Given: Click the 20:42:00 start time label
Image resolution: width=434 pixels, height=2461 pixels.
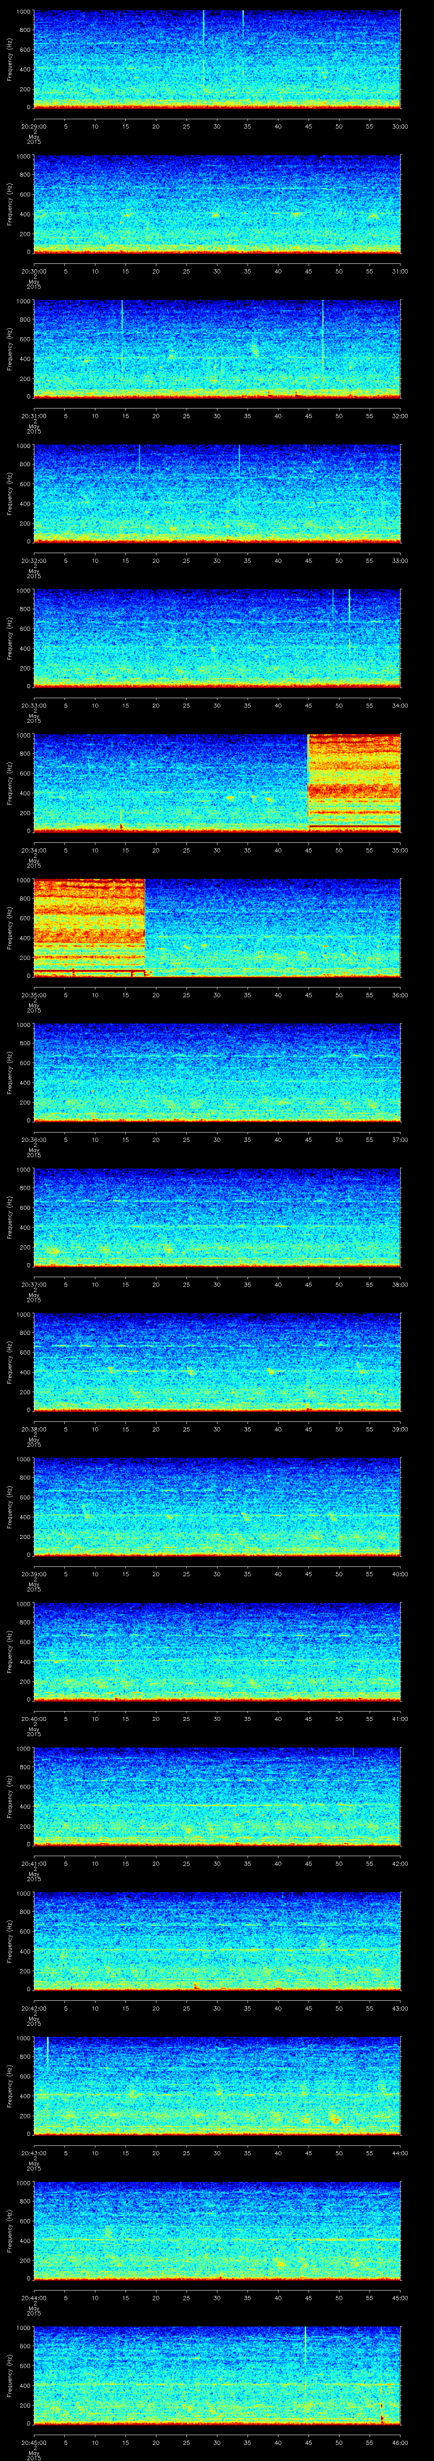Looking at the screenshot, I should pos(33,2008).
